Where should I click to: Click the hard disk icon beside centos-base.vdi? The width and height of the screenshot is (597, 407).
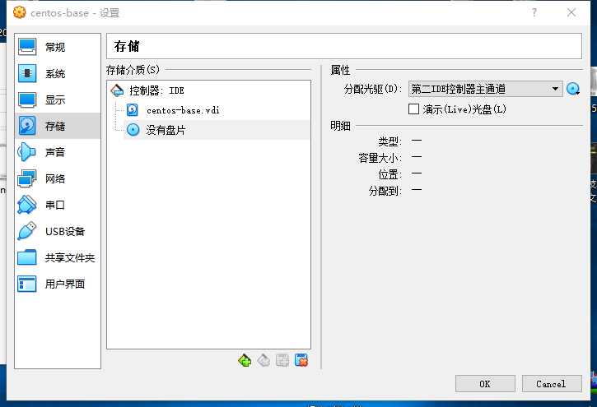133,110
